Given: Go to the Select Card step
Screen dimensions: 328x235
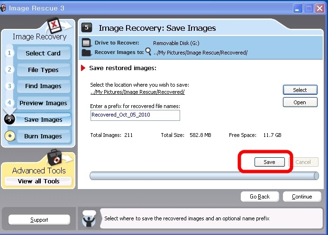Looking at the screenshot, I should tap(43, 53).
